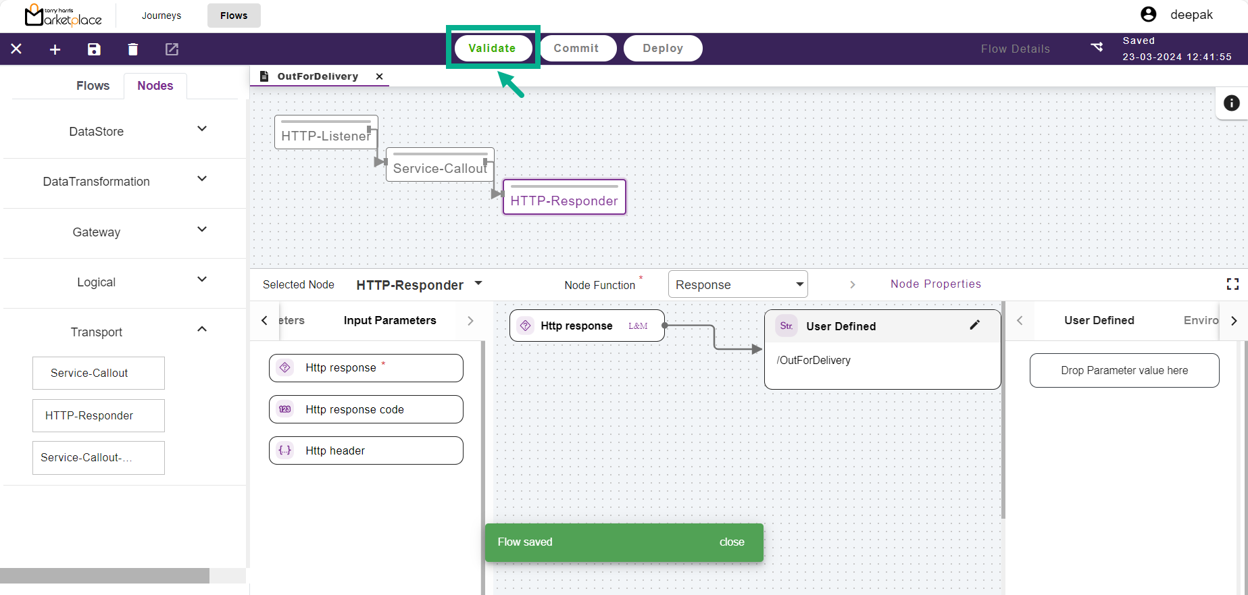Collapse the Transport node category

(x=201, y=330)
